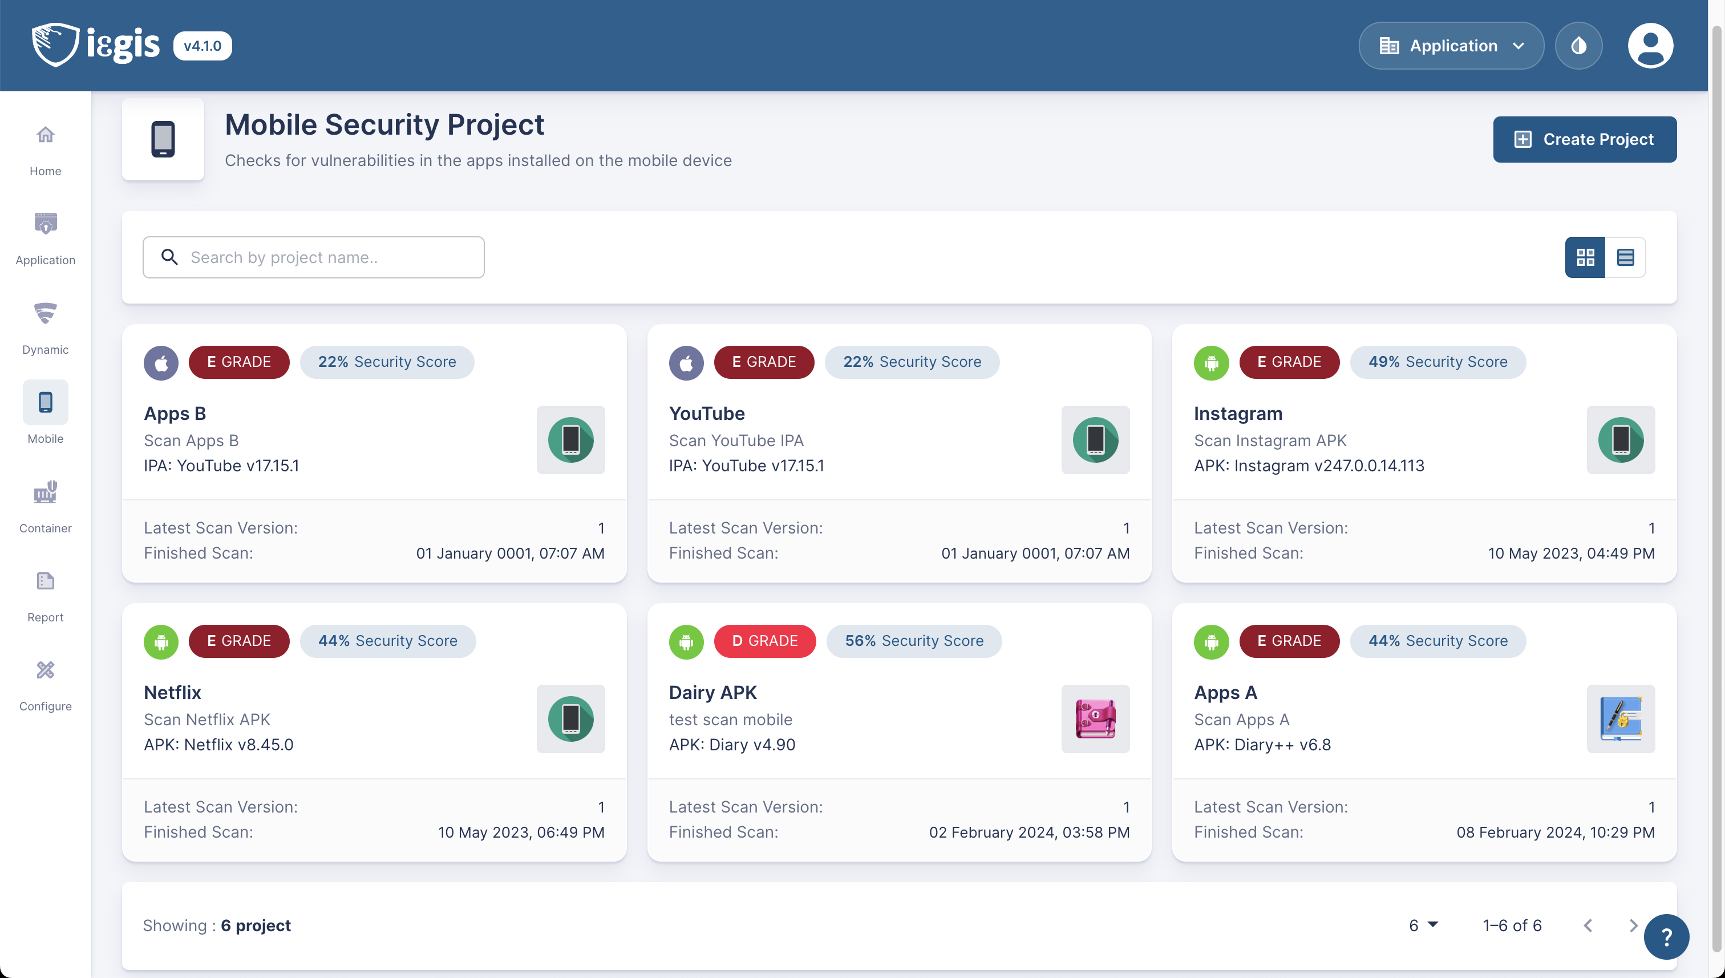This screenshot has height=978, width=1725.
Task: Open the Container sidebar icon
Action: (45, 493)
